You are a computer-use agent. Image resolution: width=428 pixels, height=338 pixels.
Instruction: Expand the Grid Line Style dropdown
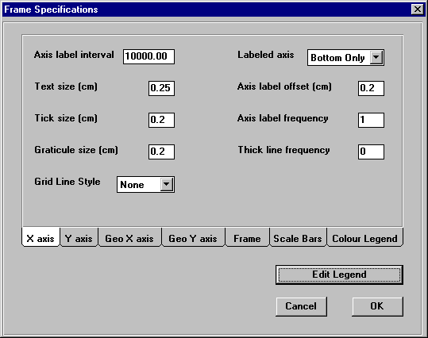coord(166,185)
